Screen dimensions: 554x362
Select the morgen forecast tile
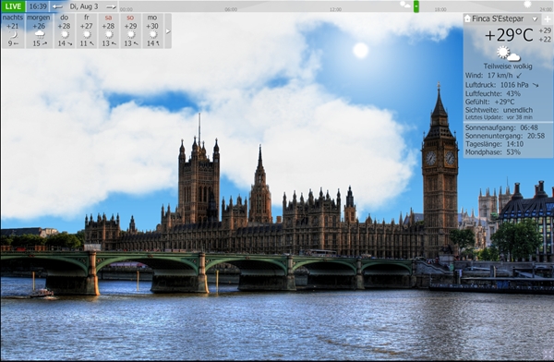click(39, 30)
